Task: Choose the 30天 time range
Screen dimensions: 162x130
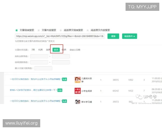Action: point(48,50)
